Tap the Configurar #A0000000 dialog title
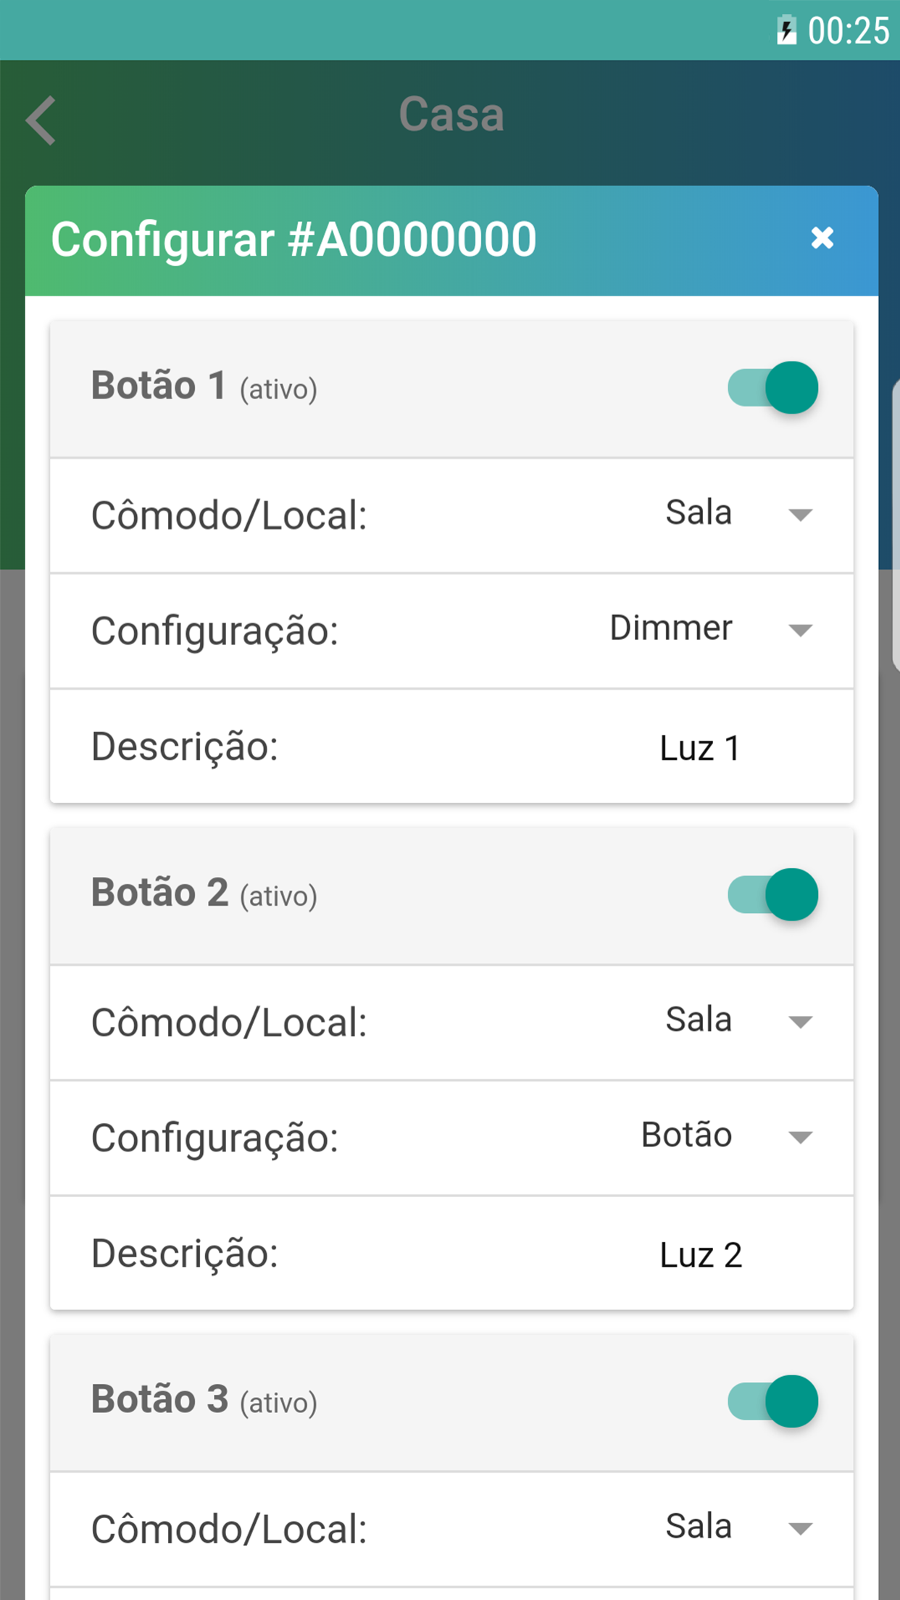Viewport: 900px width, 1600px height. [x=293, y=240]
